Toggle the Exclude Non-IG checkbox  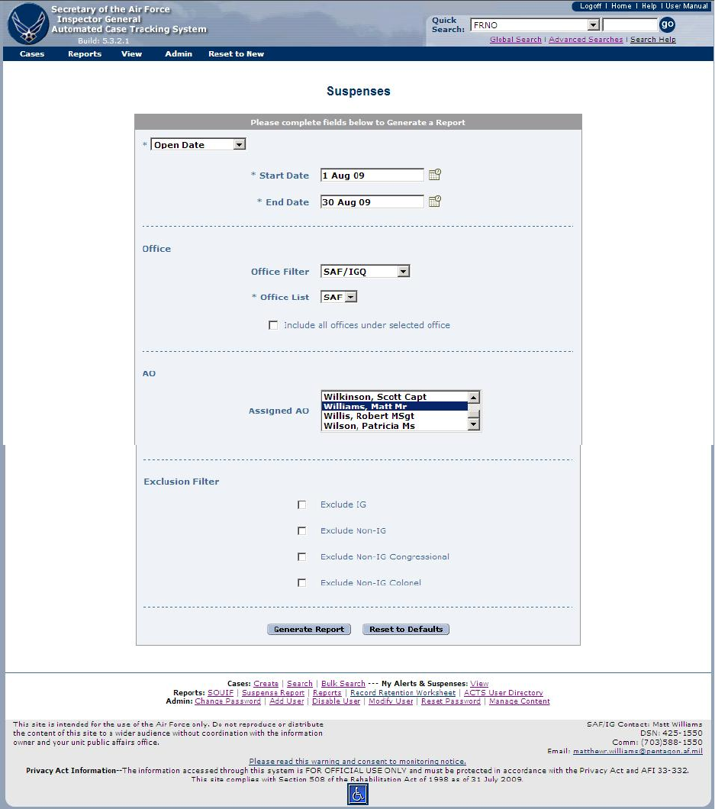(x=301, y=531)
